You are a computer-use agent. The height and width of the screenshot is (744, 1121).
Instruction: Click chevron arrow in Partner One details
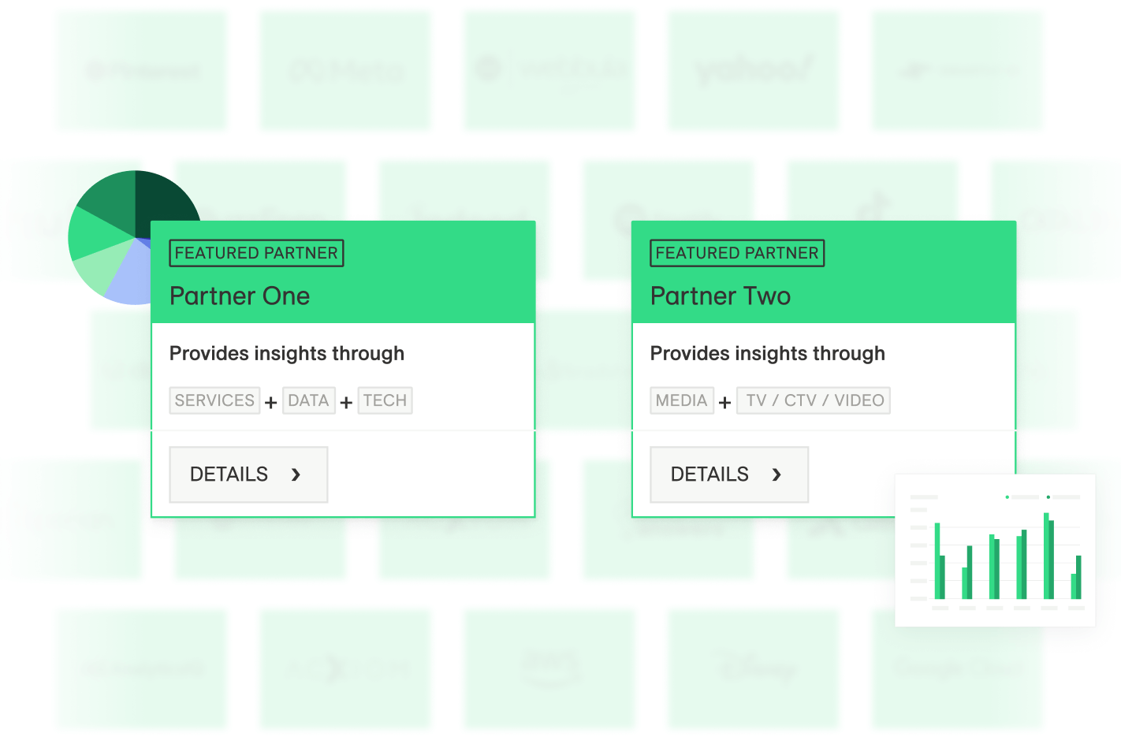[296, 474]
